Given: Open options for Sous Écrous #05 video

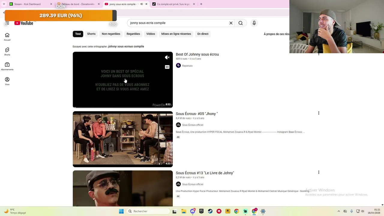Looking at the screenshot, I should point(319,113).
